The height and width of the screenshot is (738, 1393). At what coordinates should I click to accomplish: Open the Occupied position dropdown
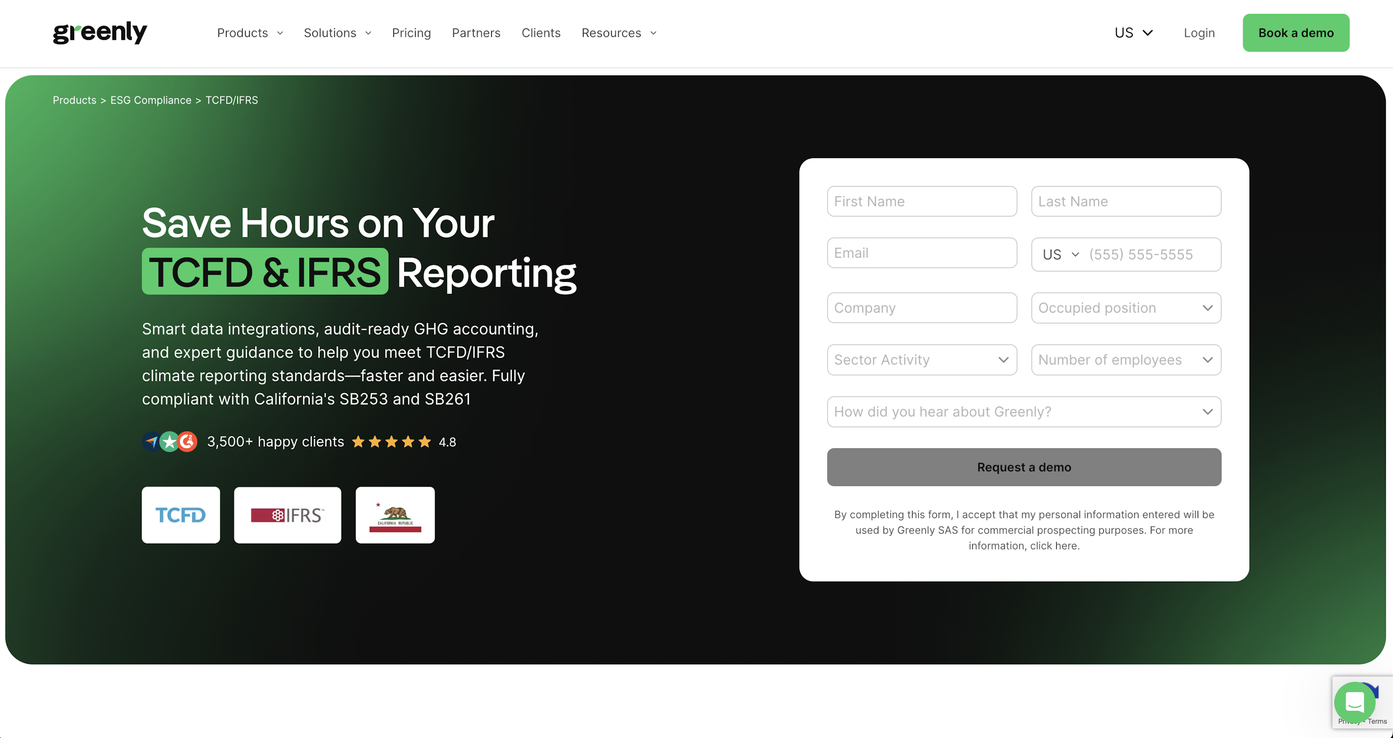coord(1126,308)
